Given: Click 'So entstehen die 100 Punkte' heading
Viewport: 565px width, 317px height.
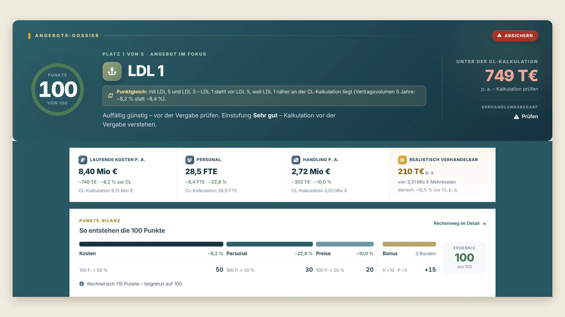Looking at the screenshot, I should 122,231.
